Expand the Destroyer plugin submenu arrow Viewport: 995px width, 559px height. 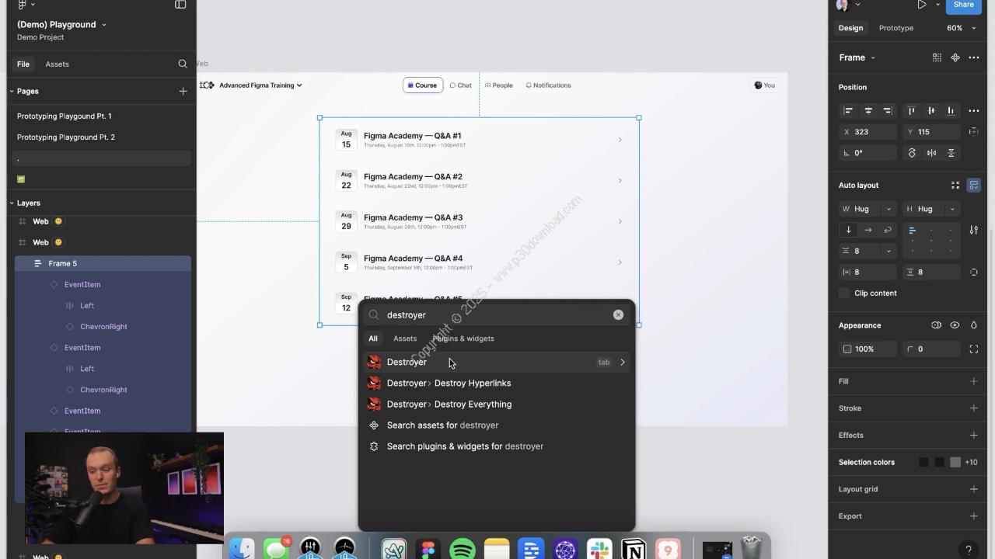pos(623,362)
